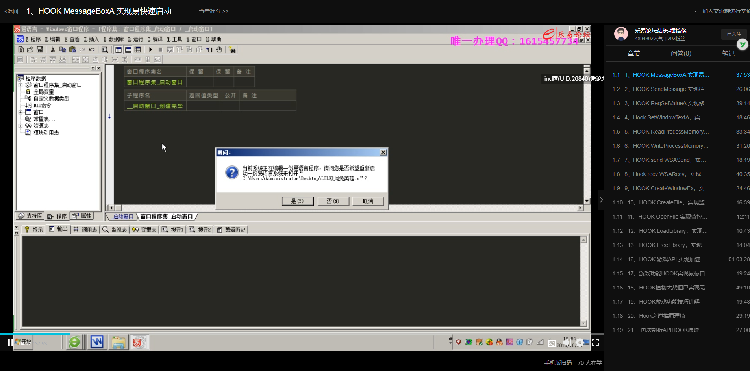Open the 编译 menu
This screenshot has width=750, height=371.
(x=155, y=39)
